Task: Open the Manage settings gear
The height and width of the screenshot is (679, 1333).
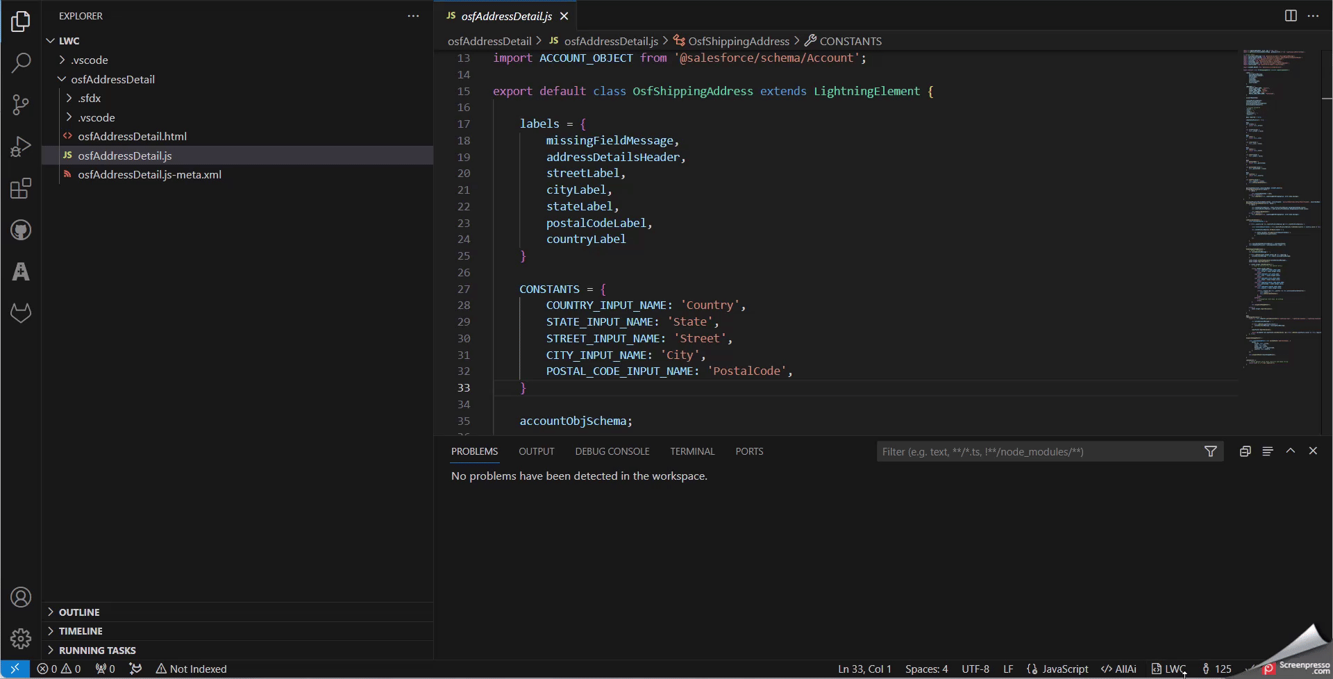Action: click(x=21, y=638)
